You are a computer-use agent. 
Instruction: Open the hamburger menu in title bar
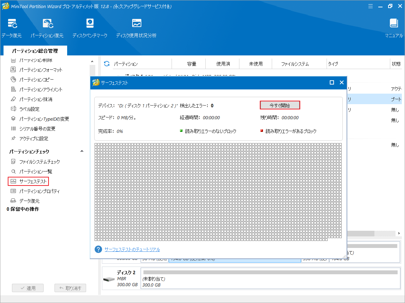pos(371,6)
